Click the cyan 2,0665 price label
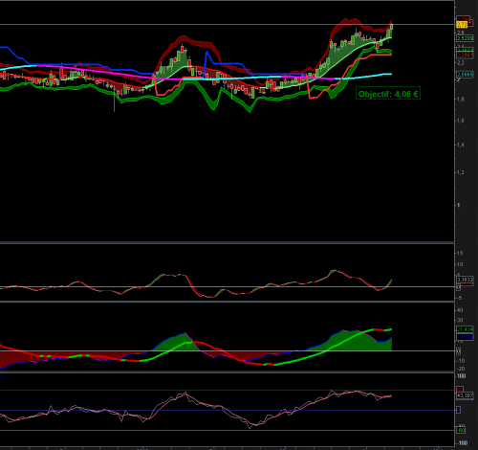Screen dimensions: 478x450 click(465, 75)
